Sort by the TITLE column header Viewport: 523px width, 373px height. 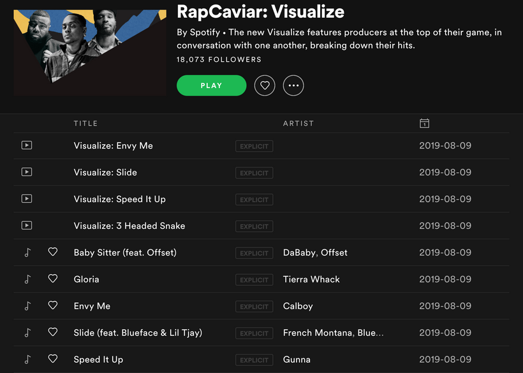click(85, 123)
